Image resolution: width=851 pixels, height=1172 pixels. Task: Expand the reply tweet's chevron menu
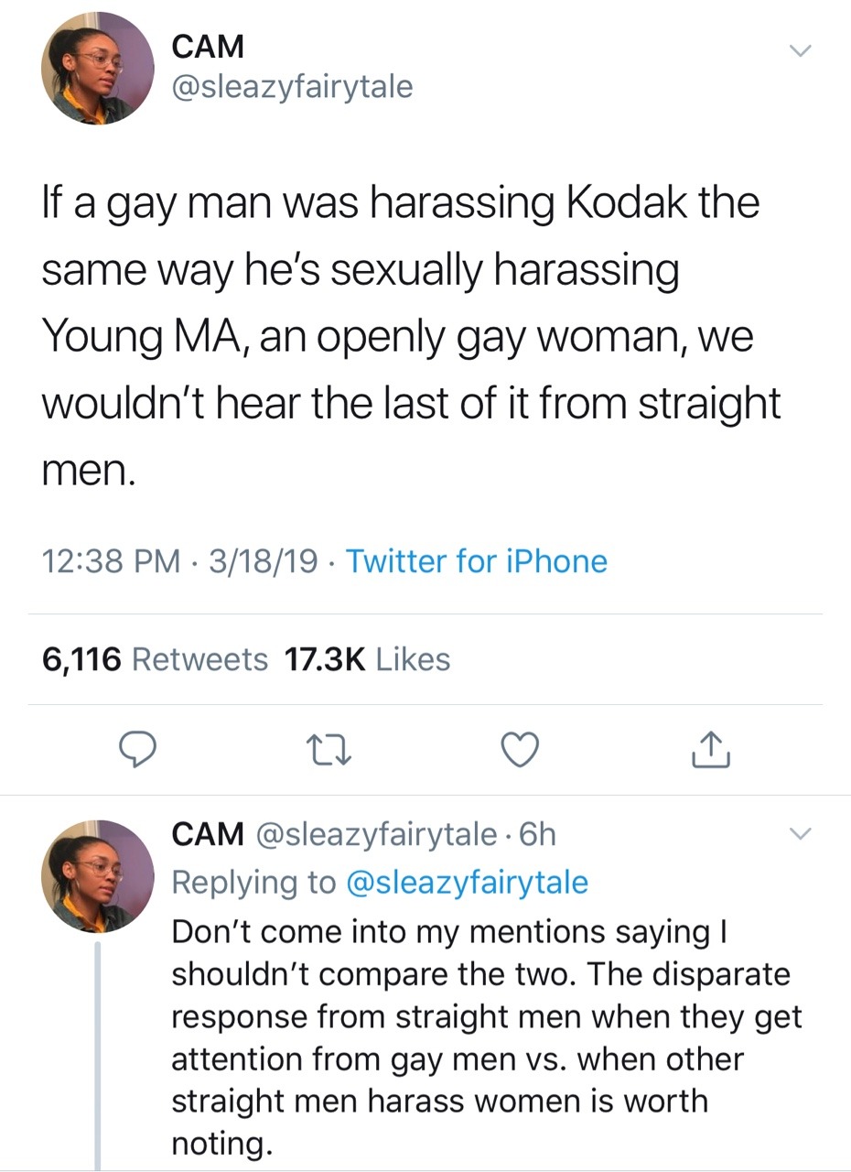point(800,833)
